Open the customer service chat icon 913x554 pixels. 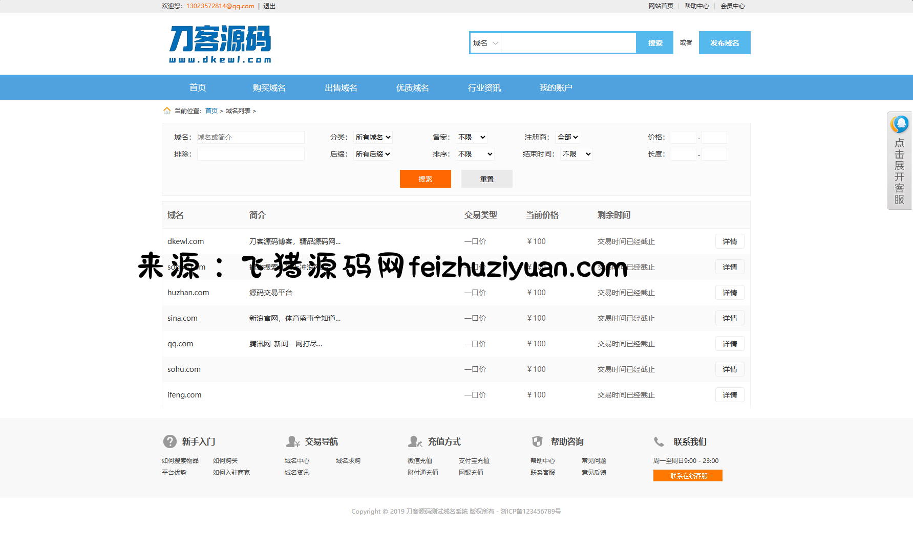[x=899, y=124]
